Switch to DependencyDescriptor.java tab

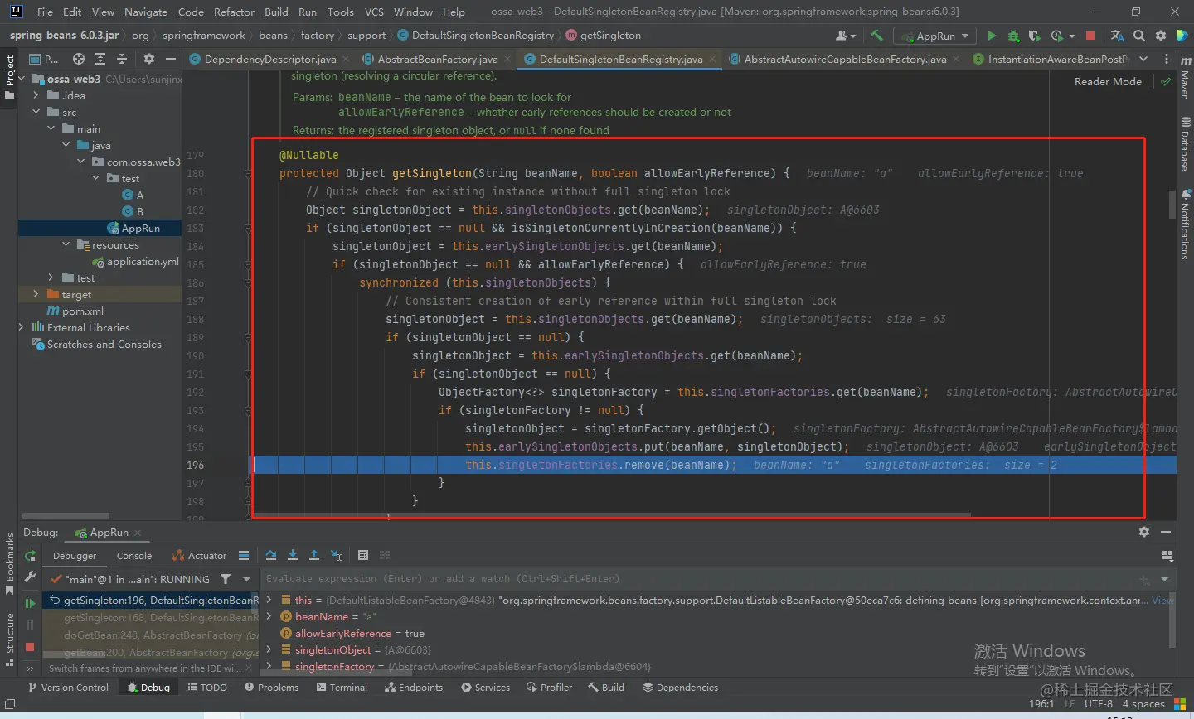269,59
